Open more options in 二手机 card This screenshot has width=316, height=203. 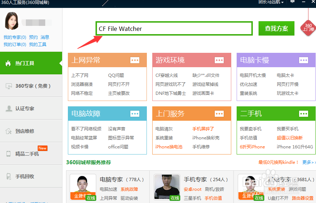click(303, 114)
